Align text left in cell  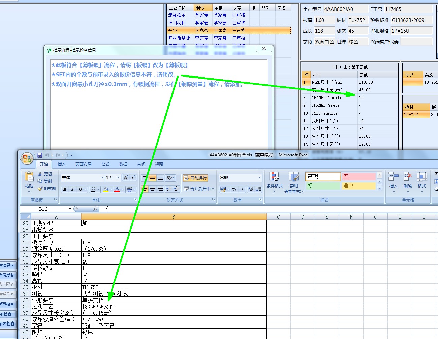(x=145, y=189)
